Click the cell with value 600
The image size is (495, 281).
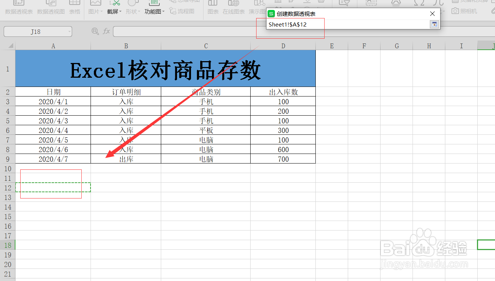point(283,149)
